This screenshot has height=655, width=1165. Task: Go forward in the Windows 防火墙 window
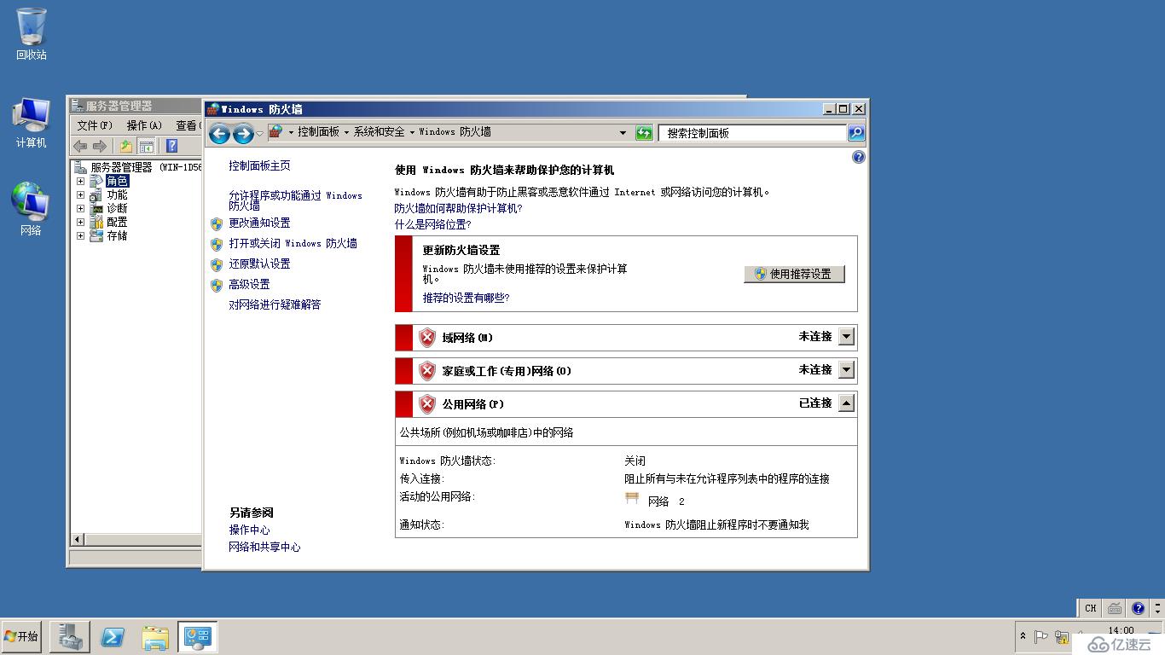[243, 133]
